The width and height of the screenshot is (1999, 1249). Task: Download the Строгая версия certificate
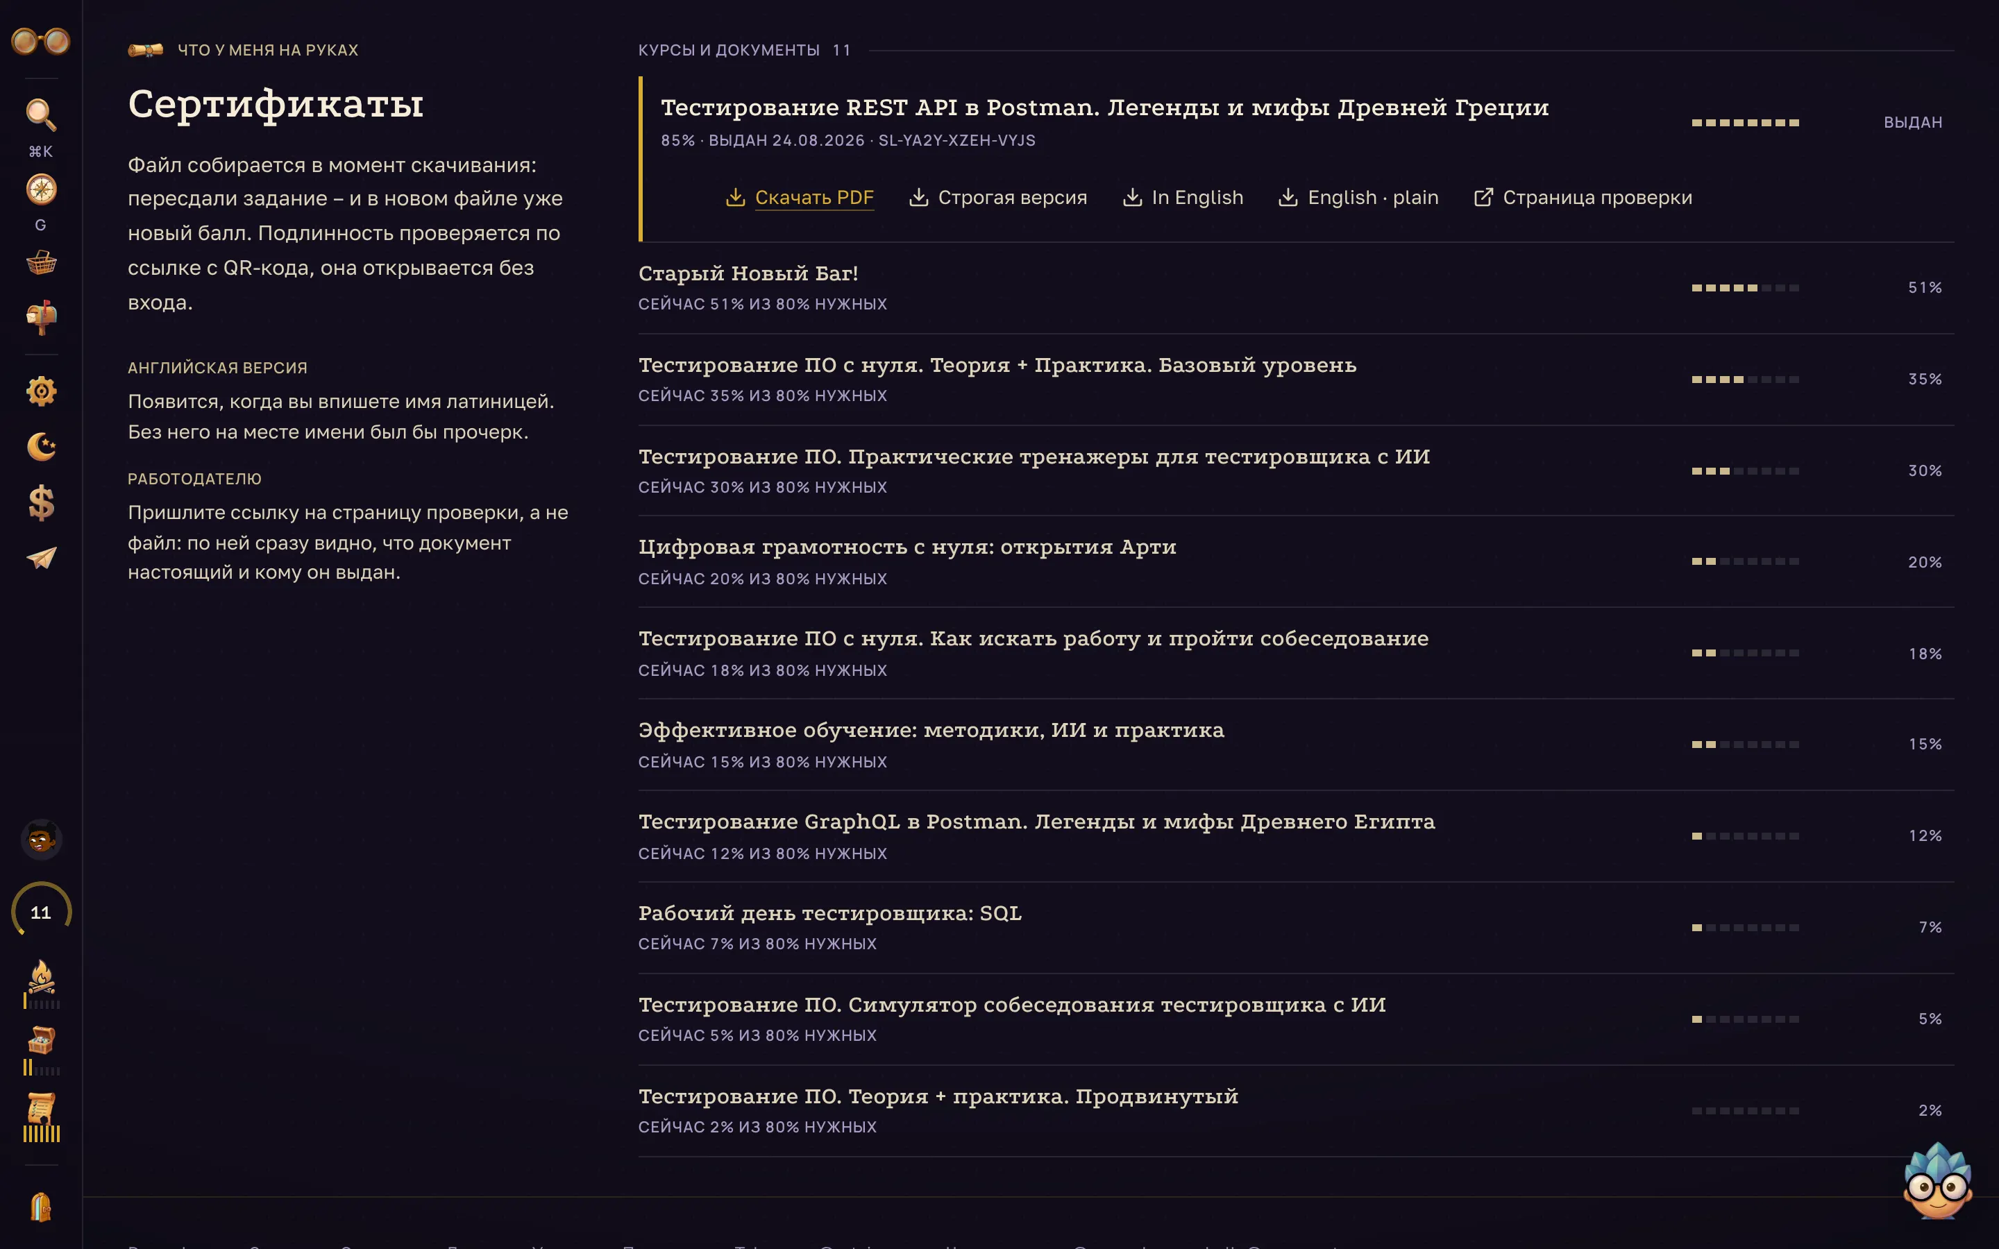(998, 198)
